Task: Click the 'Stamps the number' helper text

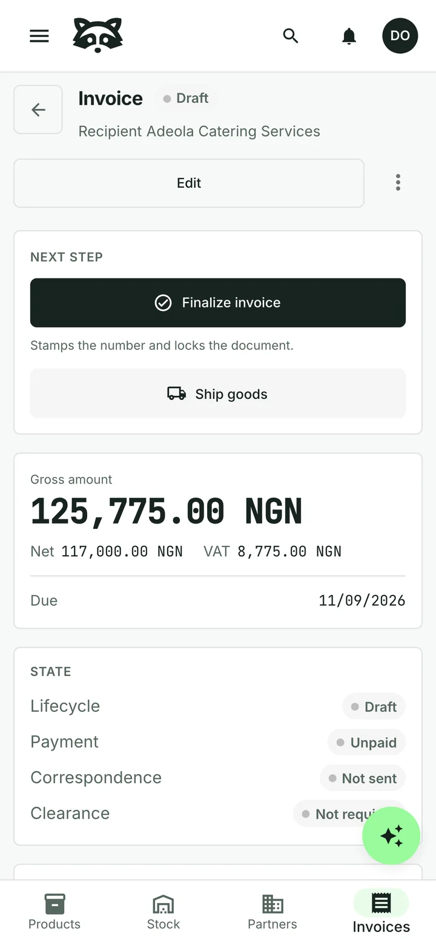Action: tap(162, 346)
